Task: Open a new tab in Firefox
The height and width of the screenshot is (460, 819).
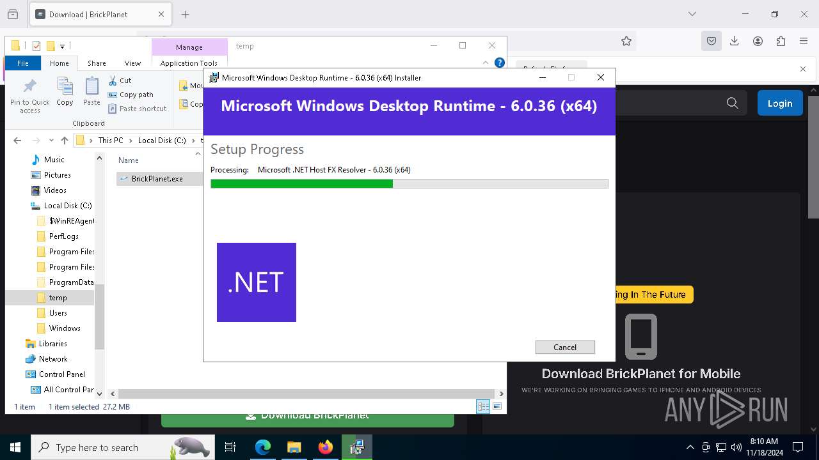Action: [186, 14]
